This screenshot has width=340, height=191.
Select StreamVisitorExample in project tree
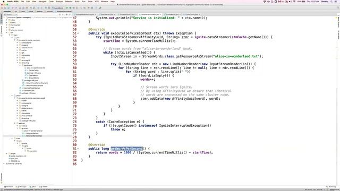pos(34,85)
